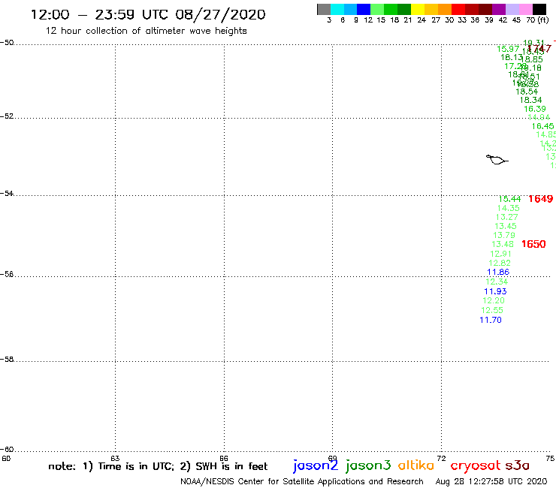The image size is (556, 488).
Task: Click the 66 longitude axis label
Action: (x=224, y=458)
